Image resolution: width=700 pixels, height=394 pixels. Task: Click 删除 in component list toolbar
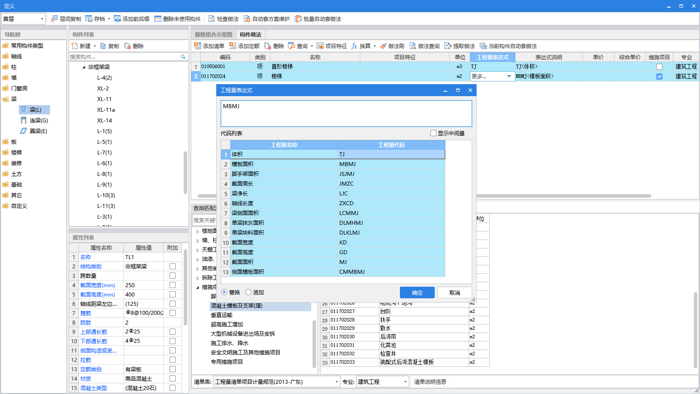pyautogui.click(x=134, y=46)
